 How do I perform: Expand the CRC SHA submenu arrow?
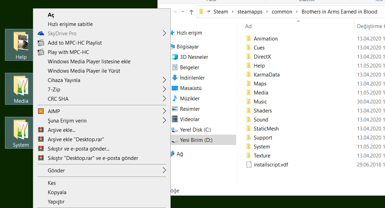click(164, 99)
